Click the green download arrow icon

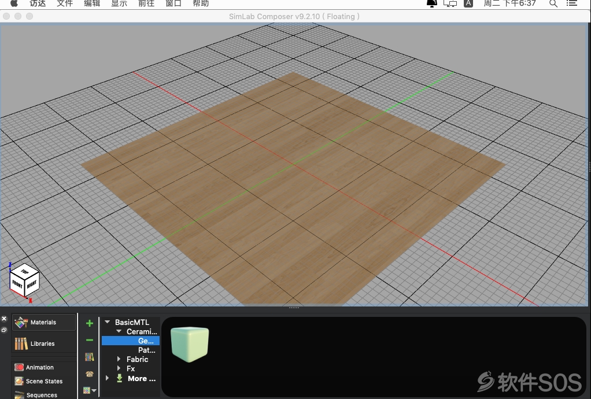click(x=120, y=378)
